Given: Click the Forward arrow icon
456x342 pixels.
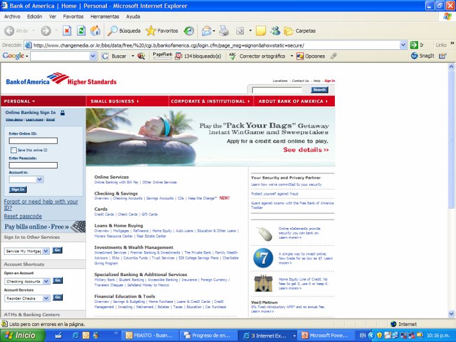Looking at the screenshot, I should 46,30.
